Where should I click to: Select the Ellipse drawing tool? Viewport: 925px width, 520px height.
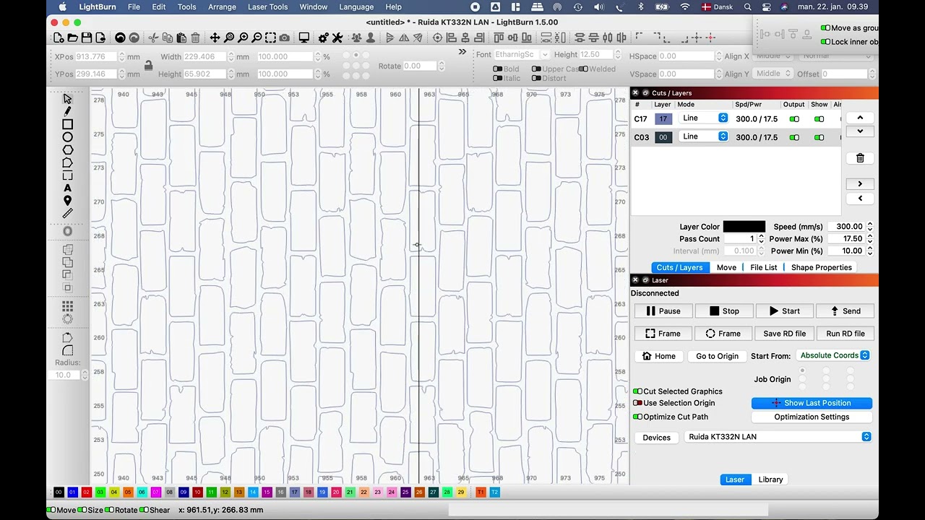(x=67, y=137)
